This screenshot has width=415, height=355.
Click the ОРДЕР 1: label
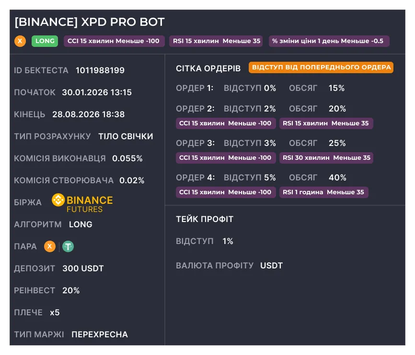click(x=195, y=88)
